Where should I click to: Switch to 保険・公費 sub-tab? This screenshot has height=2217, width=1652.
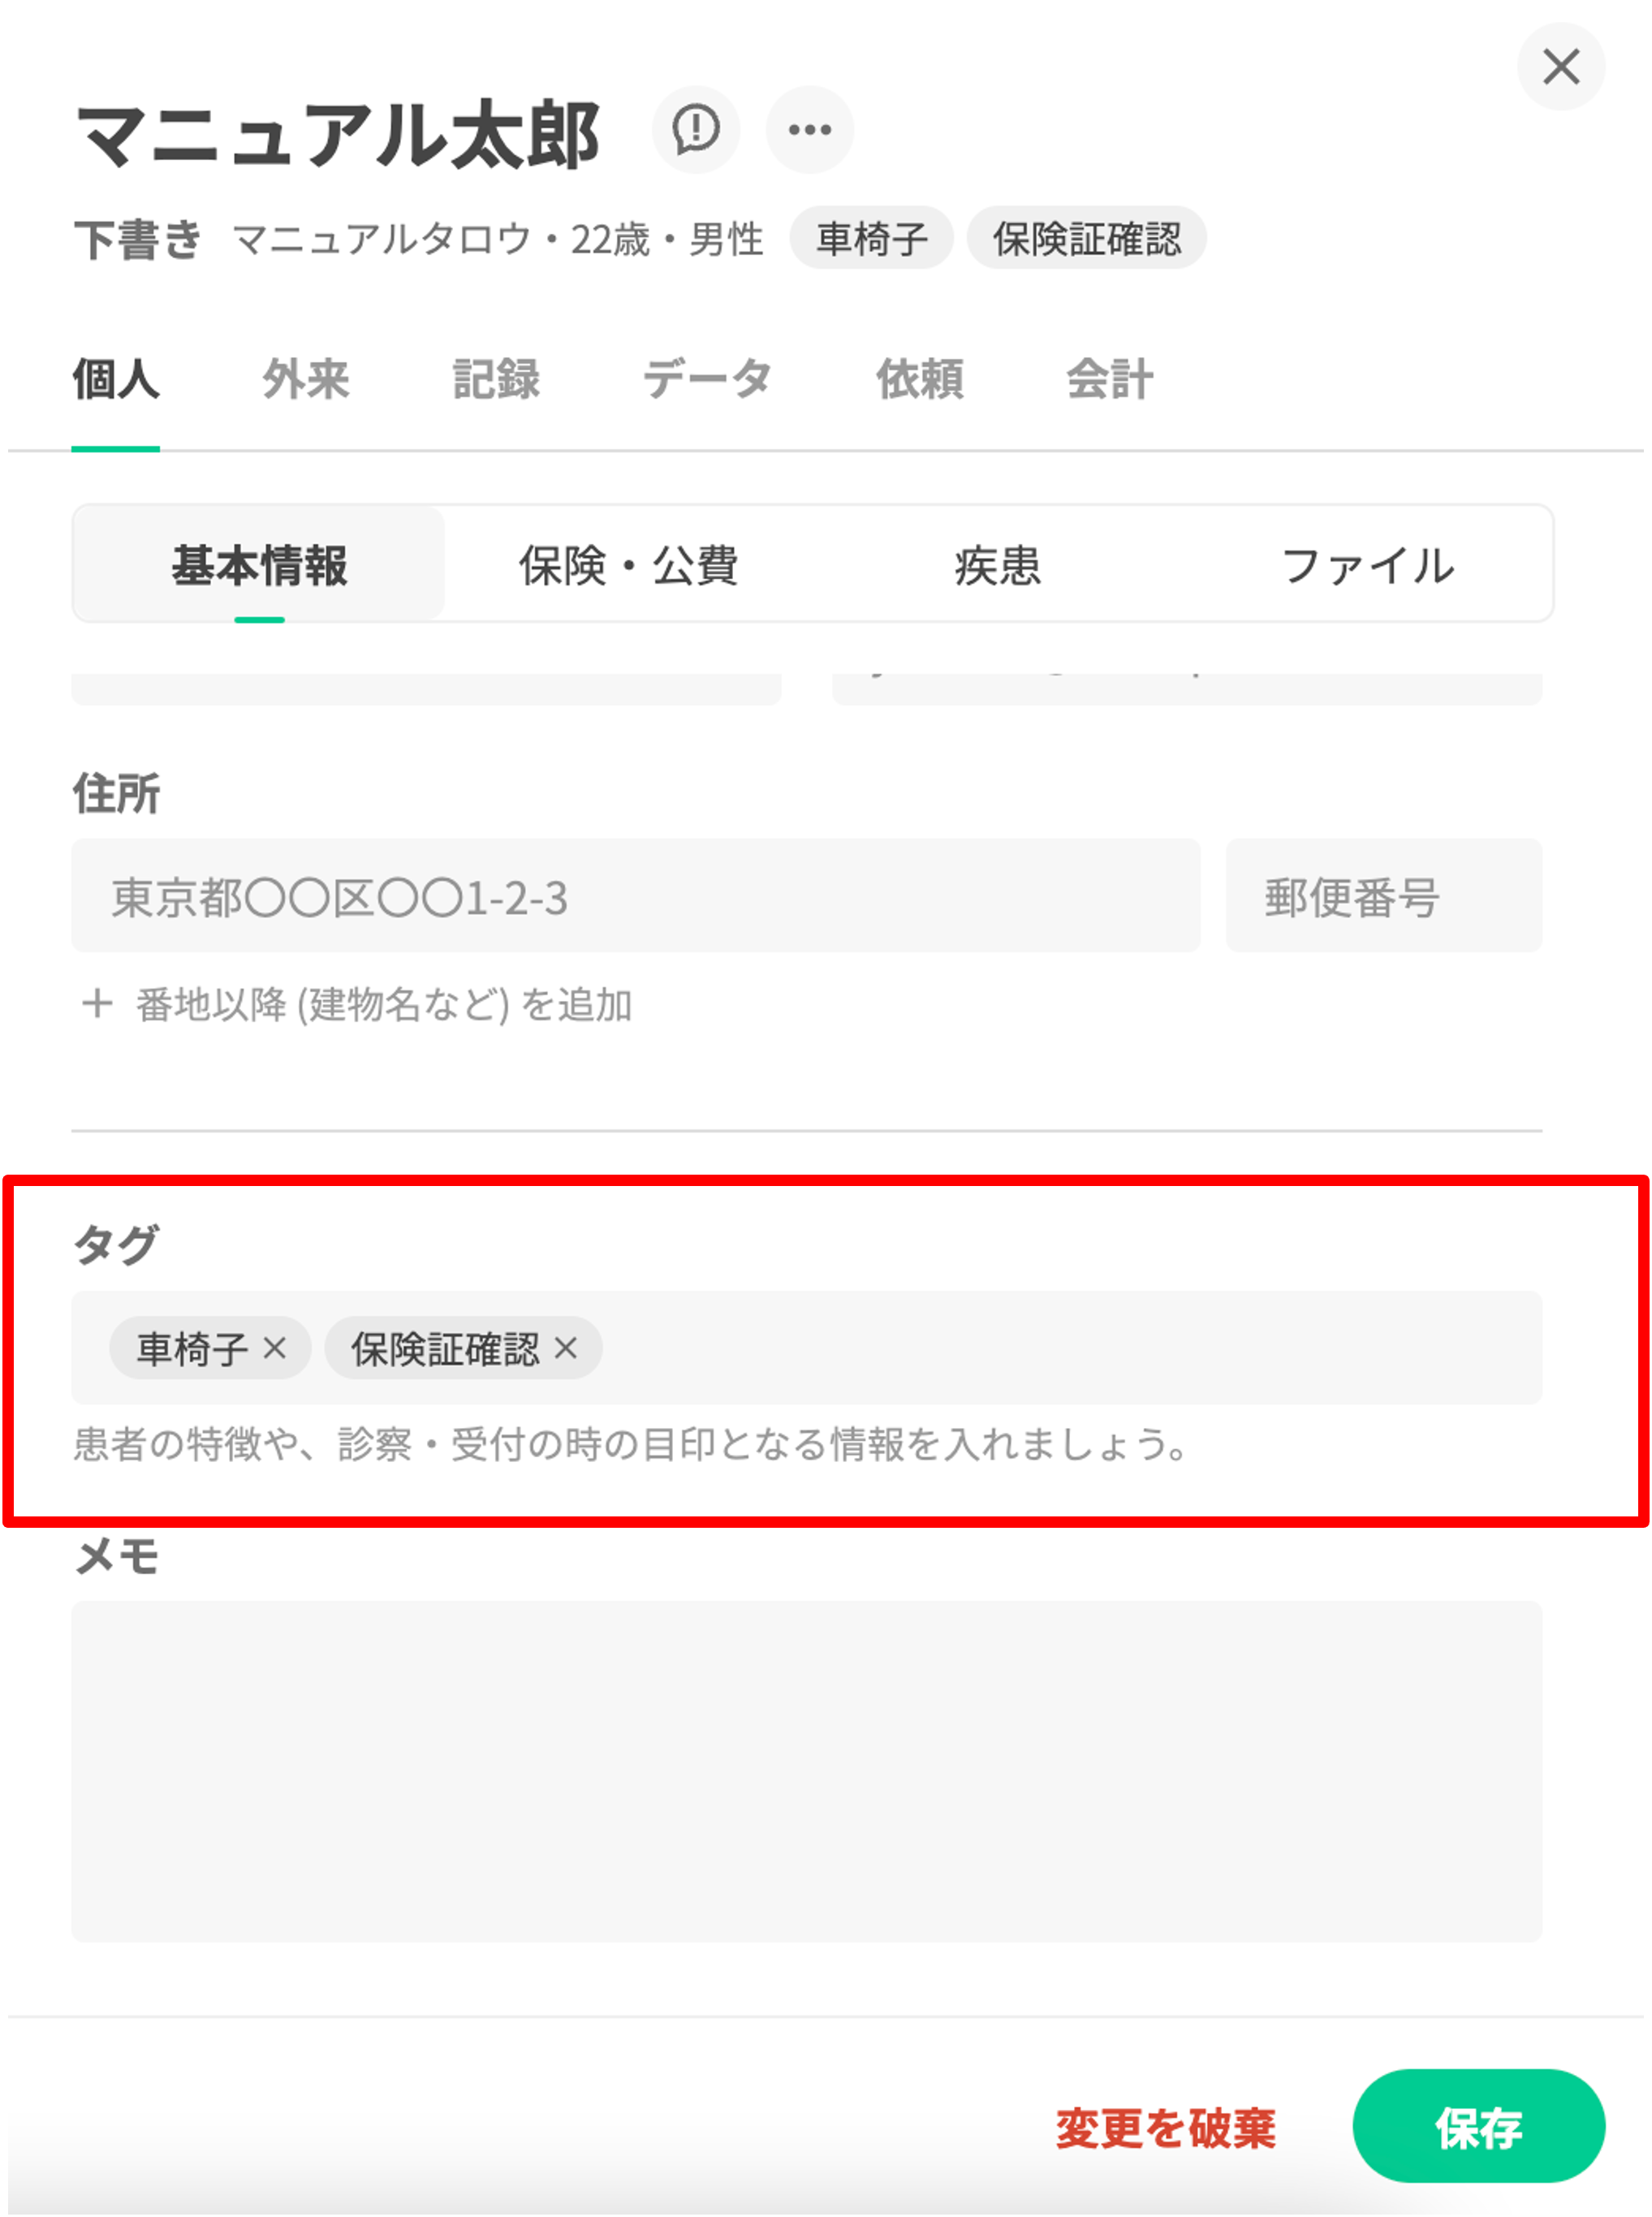click(628, 565)
